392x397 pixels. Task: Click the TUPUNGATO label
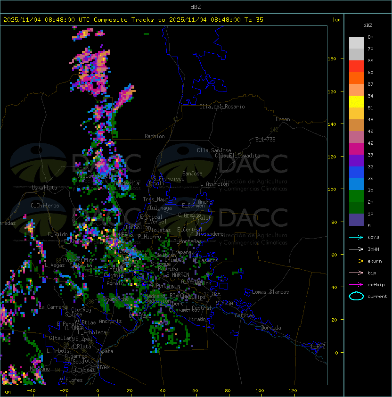[76, 328]
